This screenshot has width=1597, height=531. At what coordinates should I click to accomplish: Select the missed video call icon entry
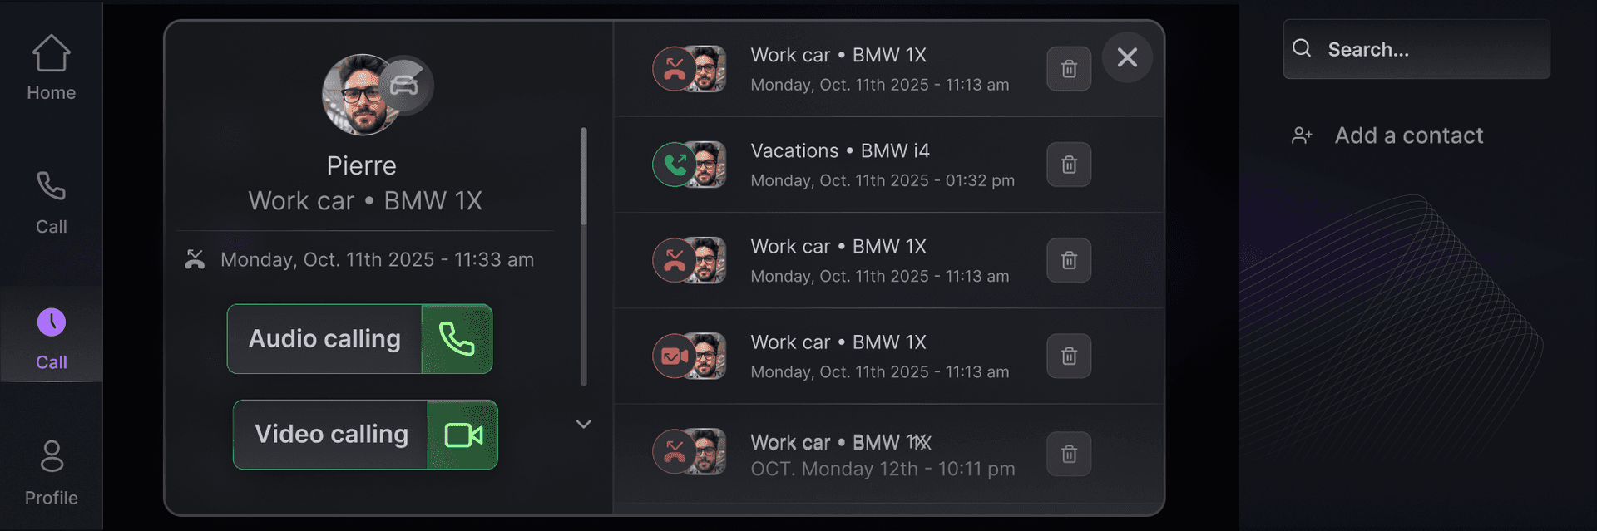(674, 356)
